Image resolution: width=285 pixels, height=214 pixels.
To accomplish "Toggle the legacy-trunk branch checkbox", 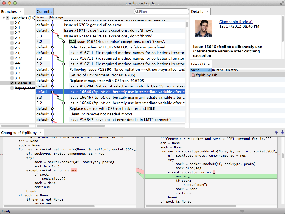I will point(12,88).
